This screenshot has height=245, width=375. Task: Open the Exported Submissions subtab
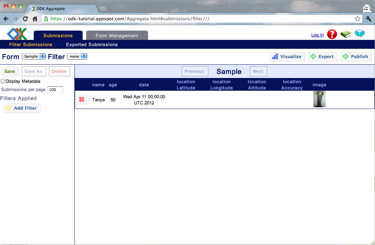pos(92,45)
